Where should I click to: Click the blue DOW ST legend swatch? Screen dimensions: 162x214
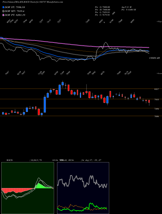4,7
